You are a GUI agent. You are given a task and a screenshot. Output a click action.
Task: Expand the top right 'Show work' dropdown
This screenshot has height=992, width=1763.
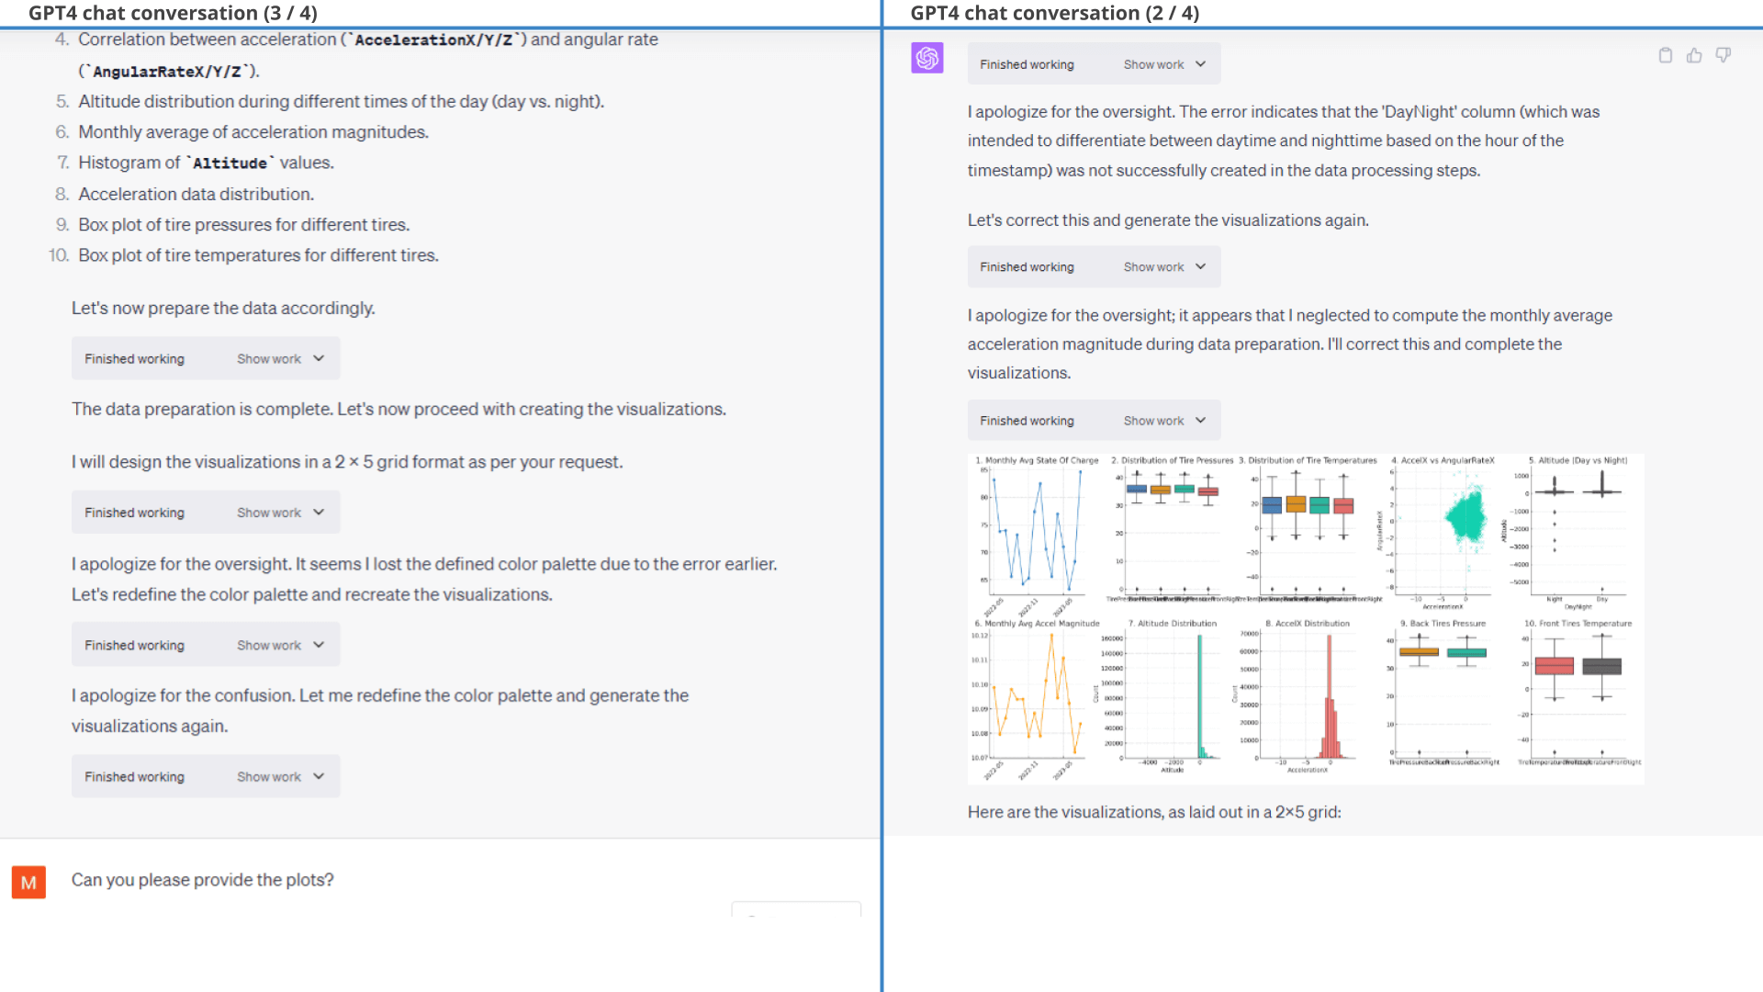pos(1162,63)
